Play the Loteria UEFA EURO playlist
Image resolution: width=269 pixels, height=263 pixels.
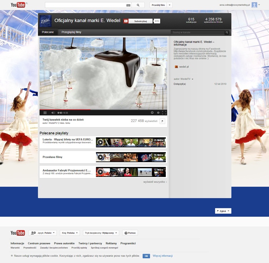100,142
